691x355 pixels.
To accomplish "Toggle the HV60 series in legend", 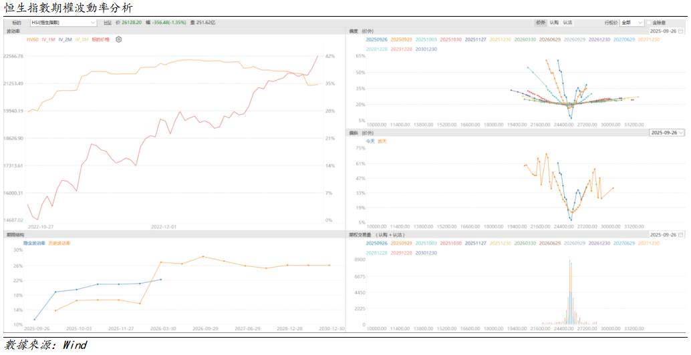I will point(32,40).
